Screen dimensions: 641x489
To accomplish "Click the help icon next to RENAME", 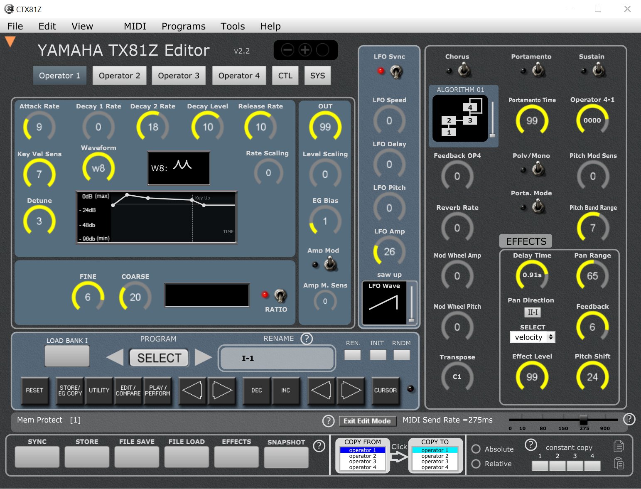I will point(307,339).
